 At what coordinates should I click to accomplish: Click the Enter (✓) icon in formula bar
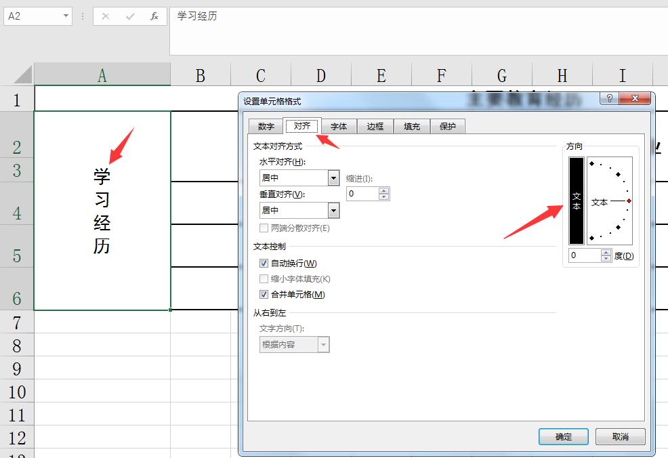129,16
